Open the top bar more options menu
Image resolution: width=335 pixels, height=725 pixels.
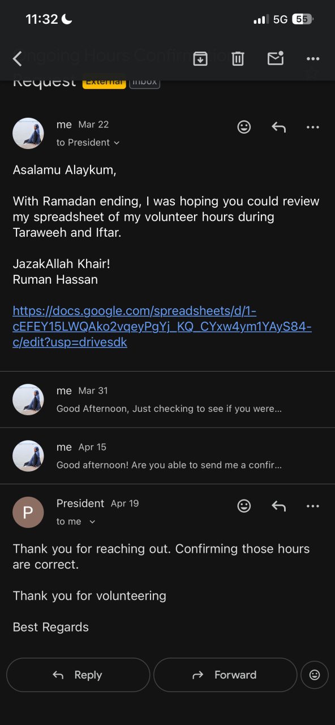coord(313,58)
